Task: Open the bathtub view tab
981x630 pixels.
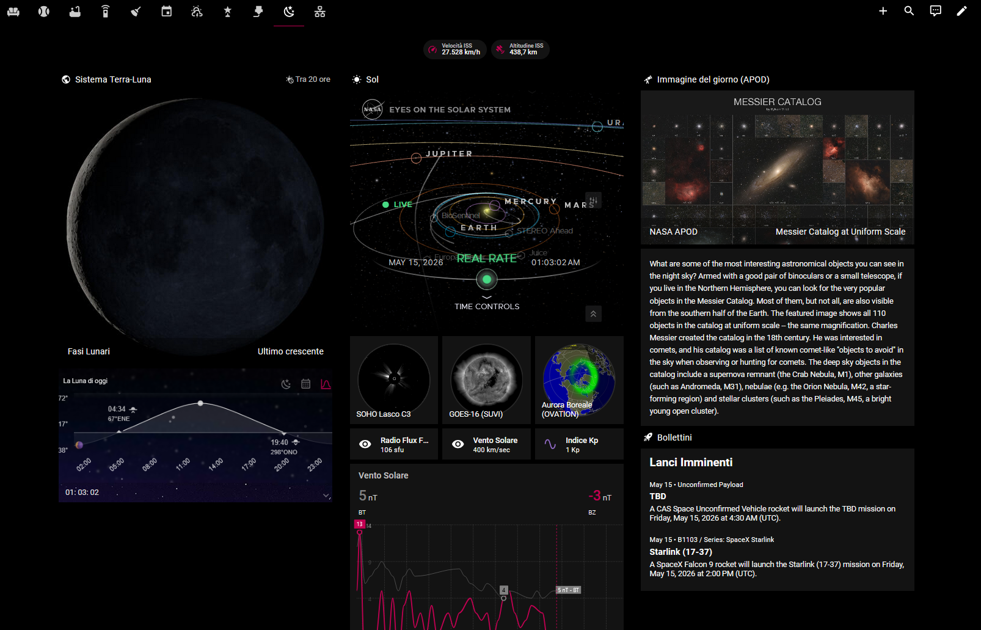Action: pyautogui.click(x=75, y=11)
